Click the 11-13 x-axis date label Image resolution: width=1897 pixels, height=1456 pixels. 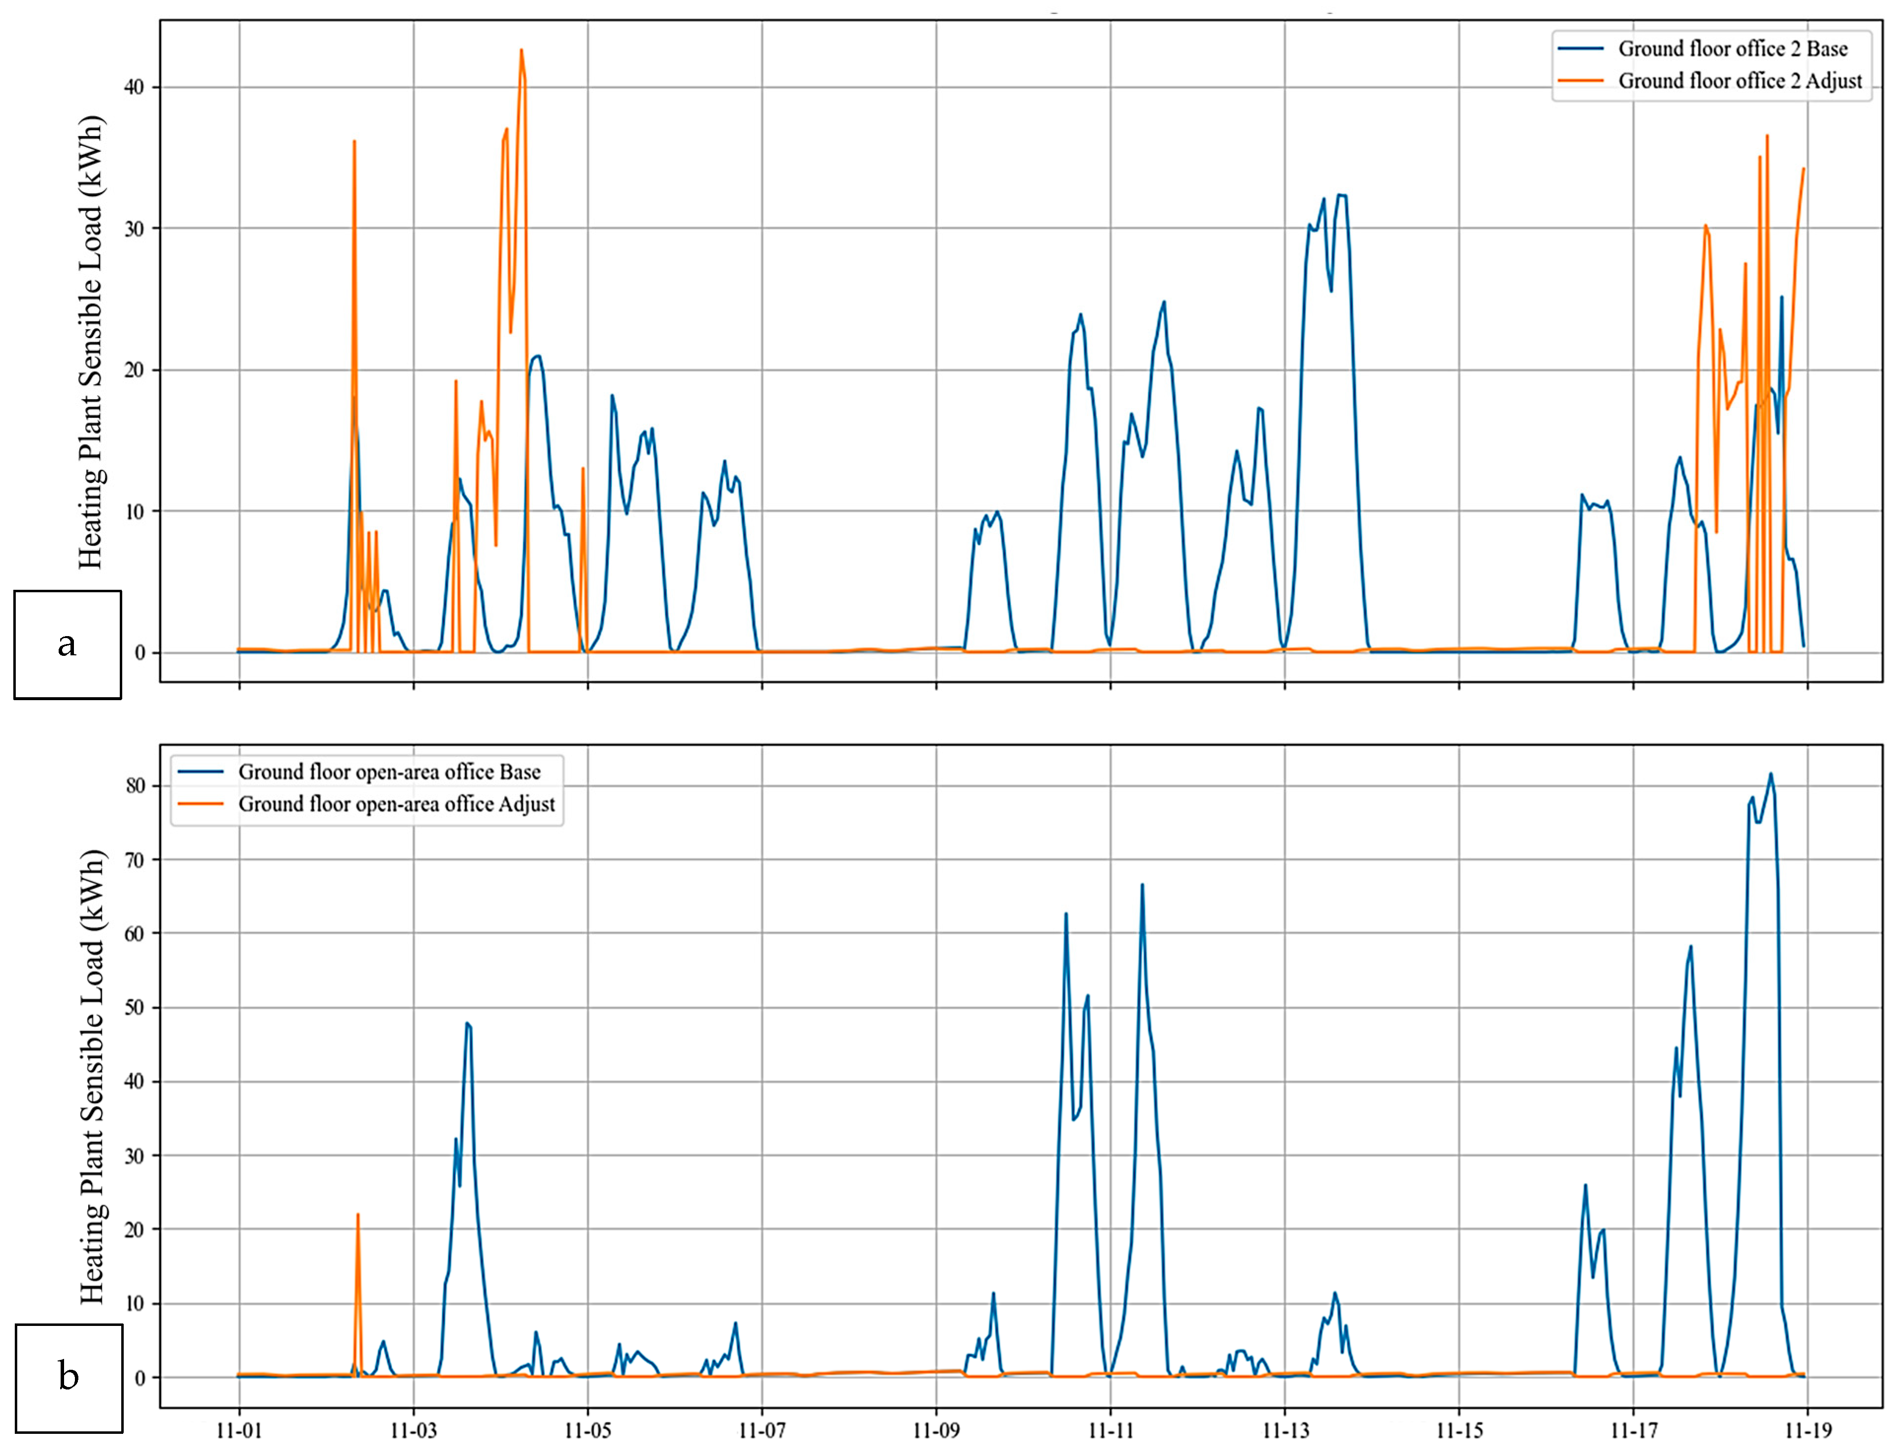coord(1285,1430)
